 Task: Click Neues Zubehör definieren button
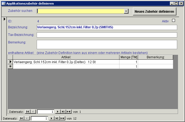pos(155,11)
